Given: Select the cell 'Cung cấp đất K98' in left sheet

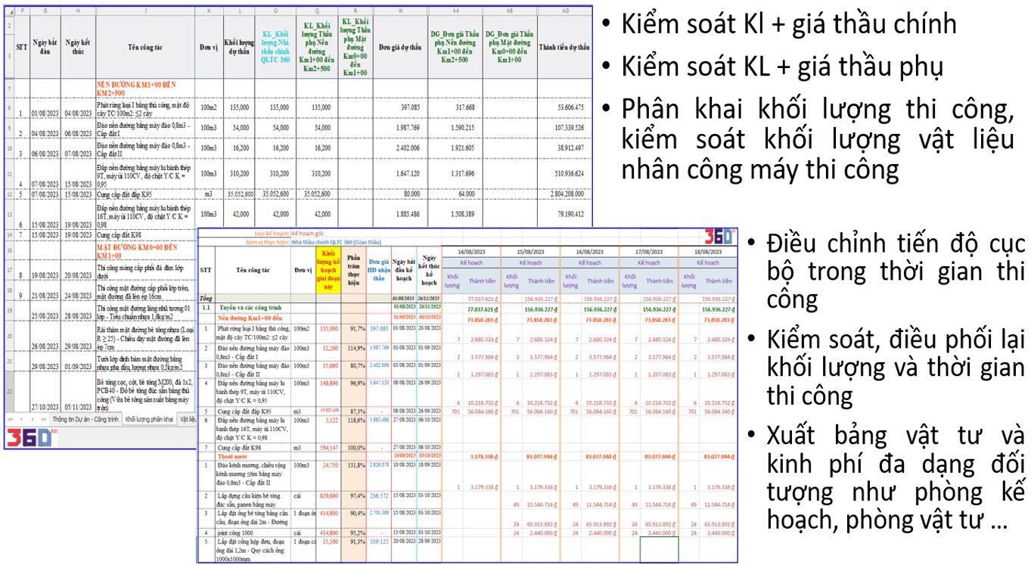Looking at the screenshot, I should pyautogui.click(x=144, y=235).
